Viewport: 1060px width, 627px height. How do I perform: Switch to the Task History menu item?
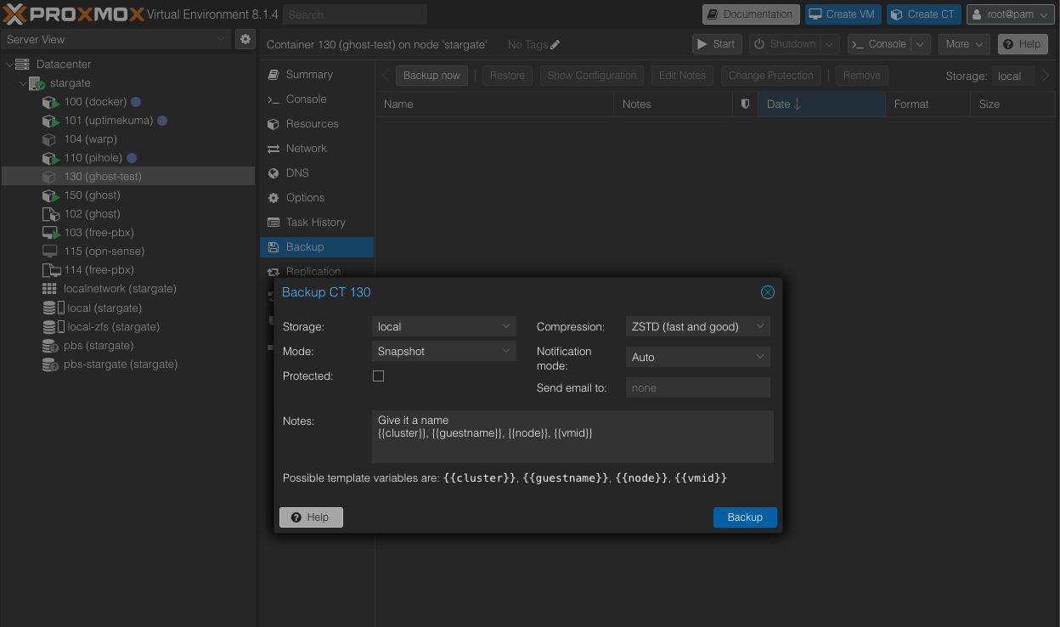(x=315, y=223)
